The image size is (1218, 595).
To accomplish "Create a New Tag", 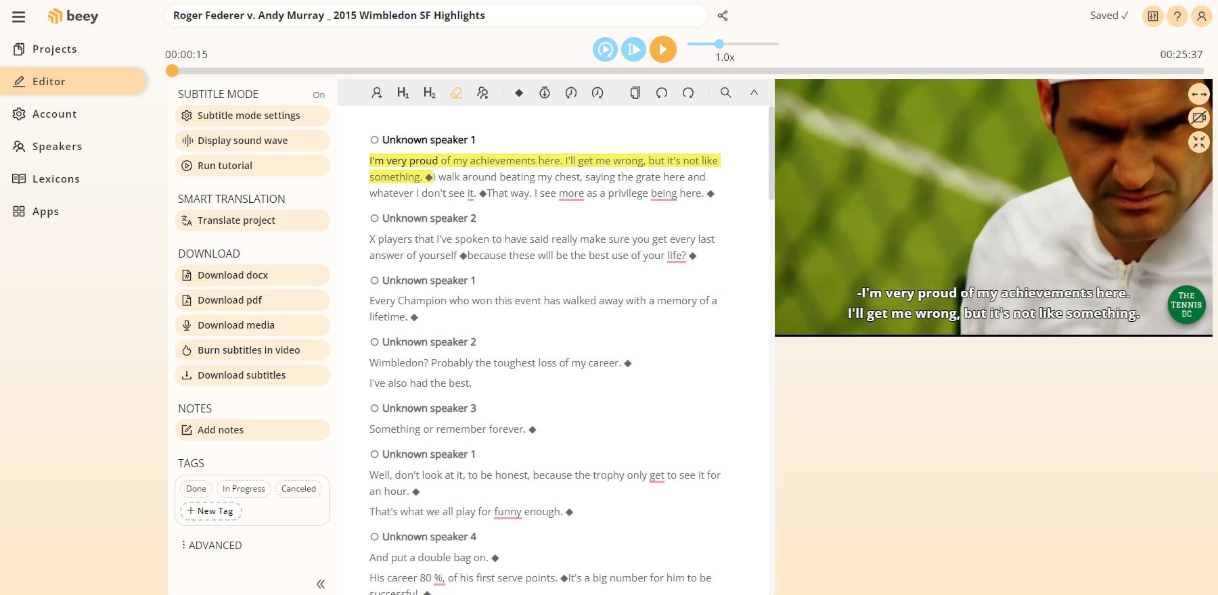I will click(x=210, y=511).
